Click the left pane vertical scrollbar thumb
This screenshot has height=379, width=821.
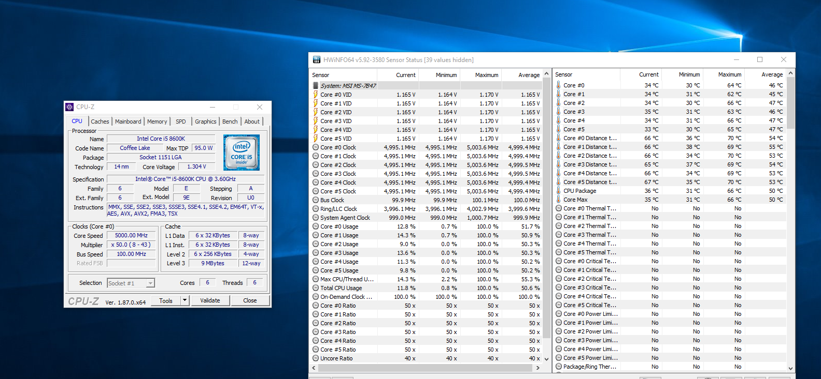(546, 207)
